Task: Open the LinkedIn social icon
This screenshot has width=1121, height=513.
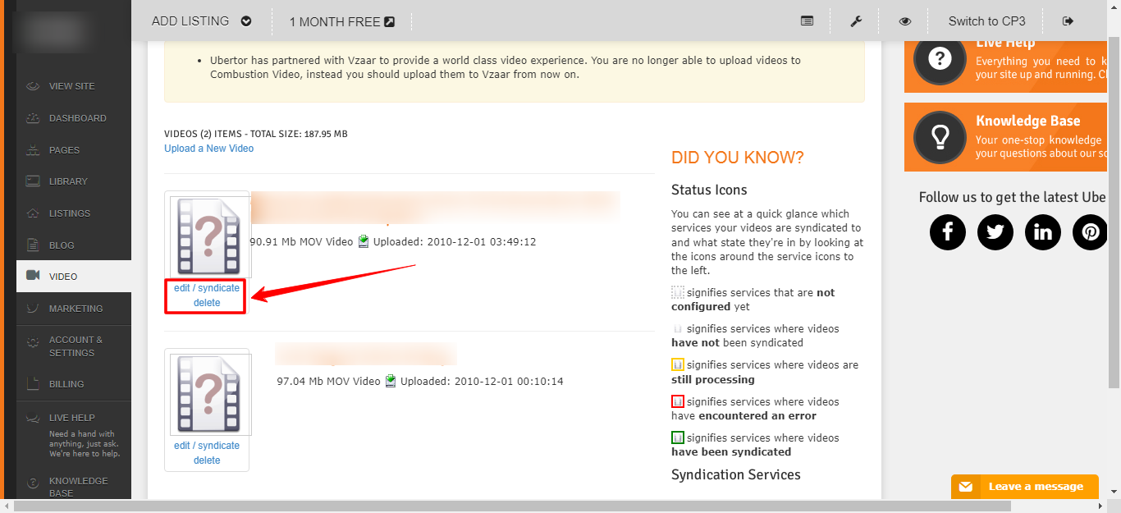Action: point(1043,232)
